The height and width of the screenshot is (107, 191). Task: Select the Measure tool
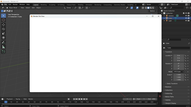point(3,47)
